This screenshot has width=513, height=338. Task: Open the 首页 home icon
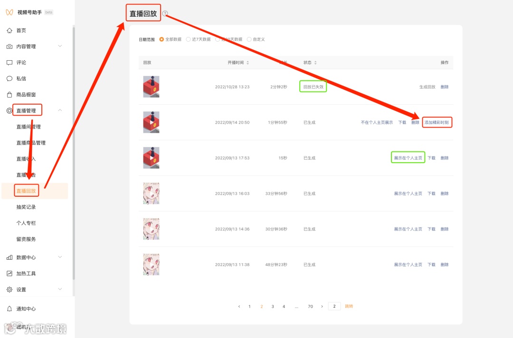pos(9,30)
